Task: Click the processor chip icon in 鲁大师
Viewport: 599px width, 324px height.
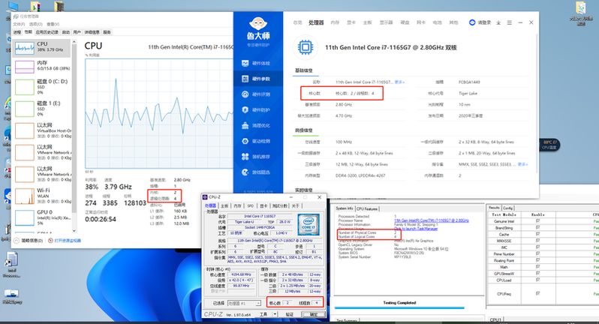Action: click(x=306, y=48)
